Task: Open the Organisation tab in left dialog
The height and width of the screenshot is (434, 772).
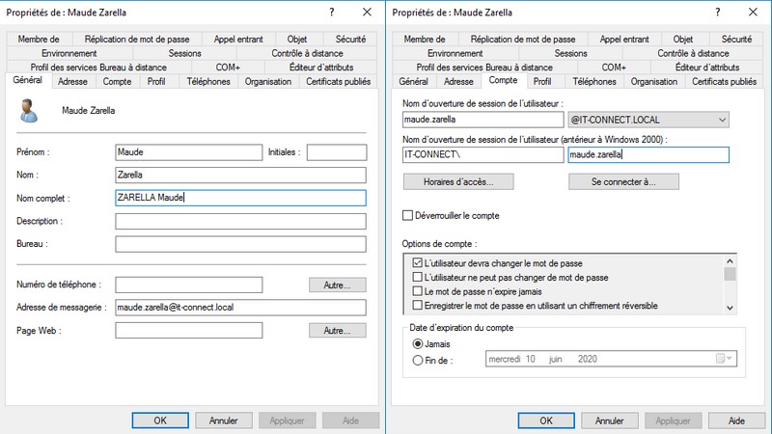Action: 268,82
